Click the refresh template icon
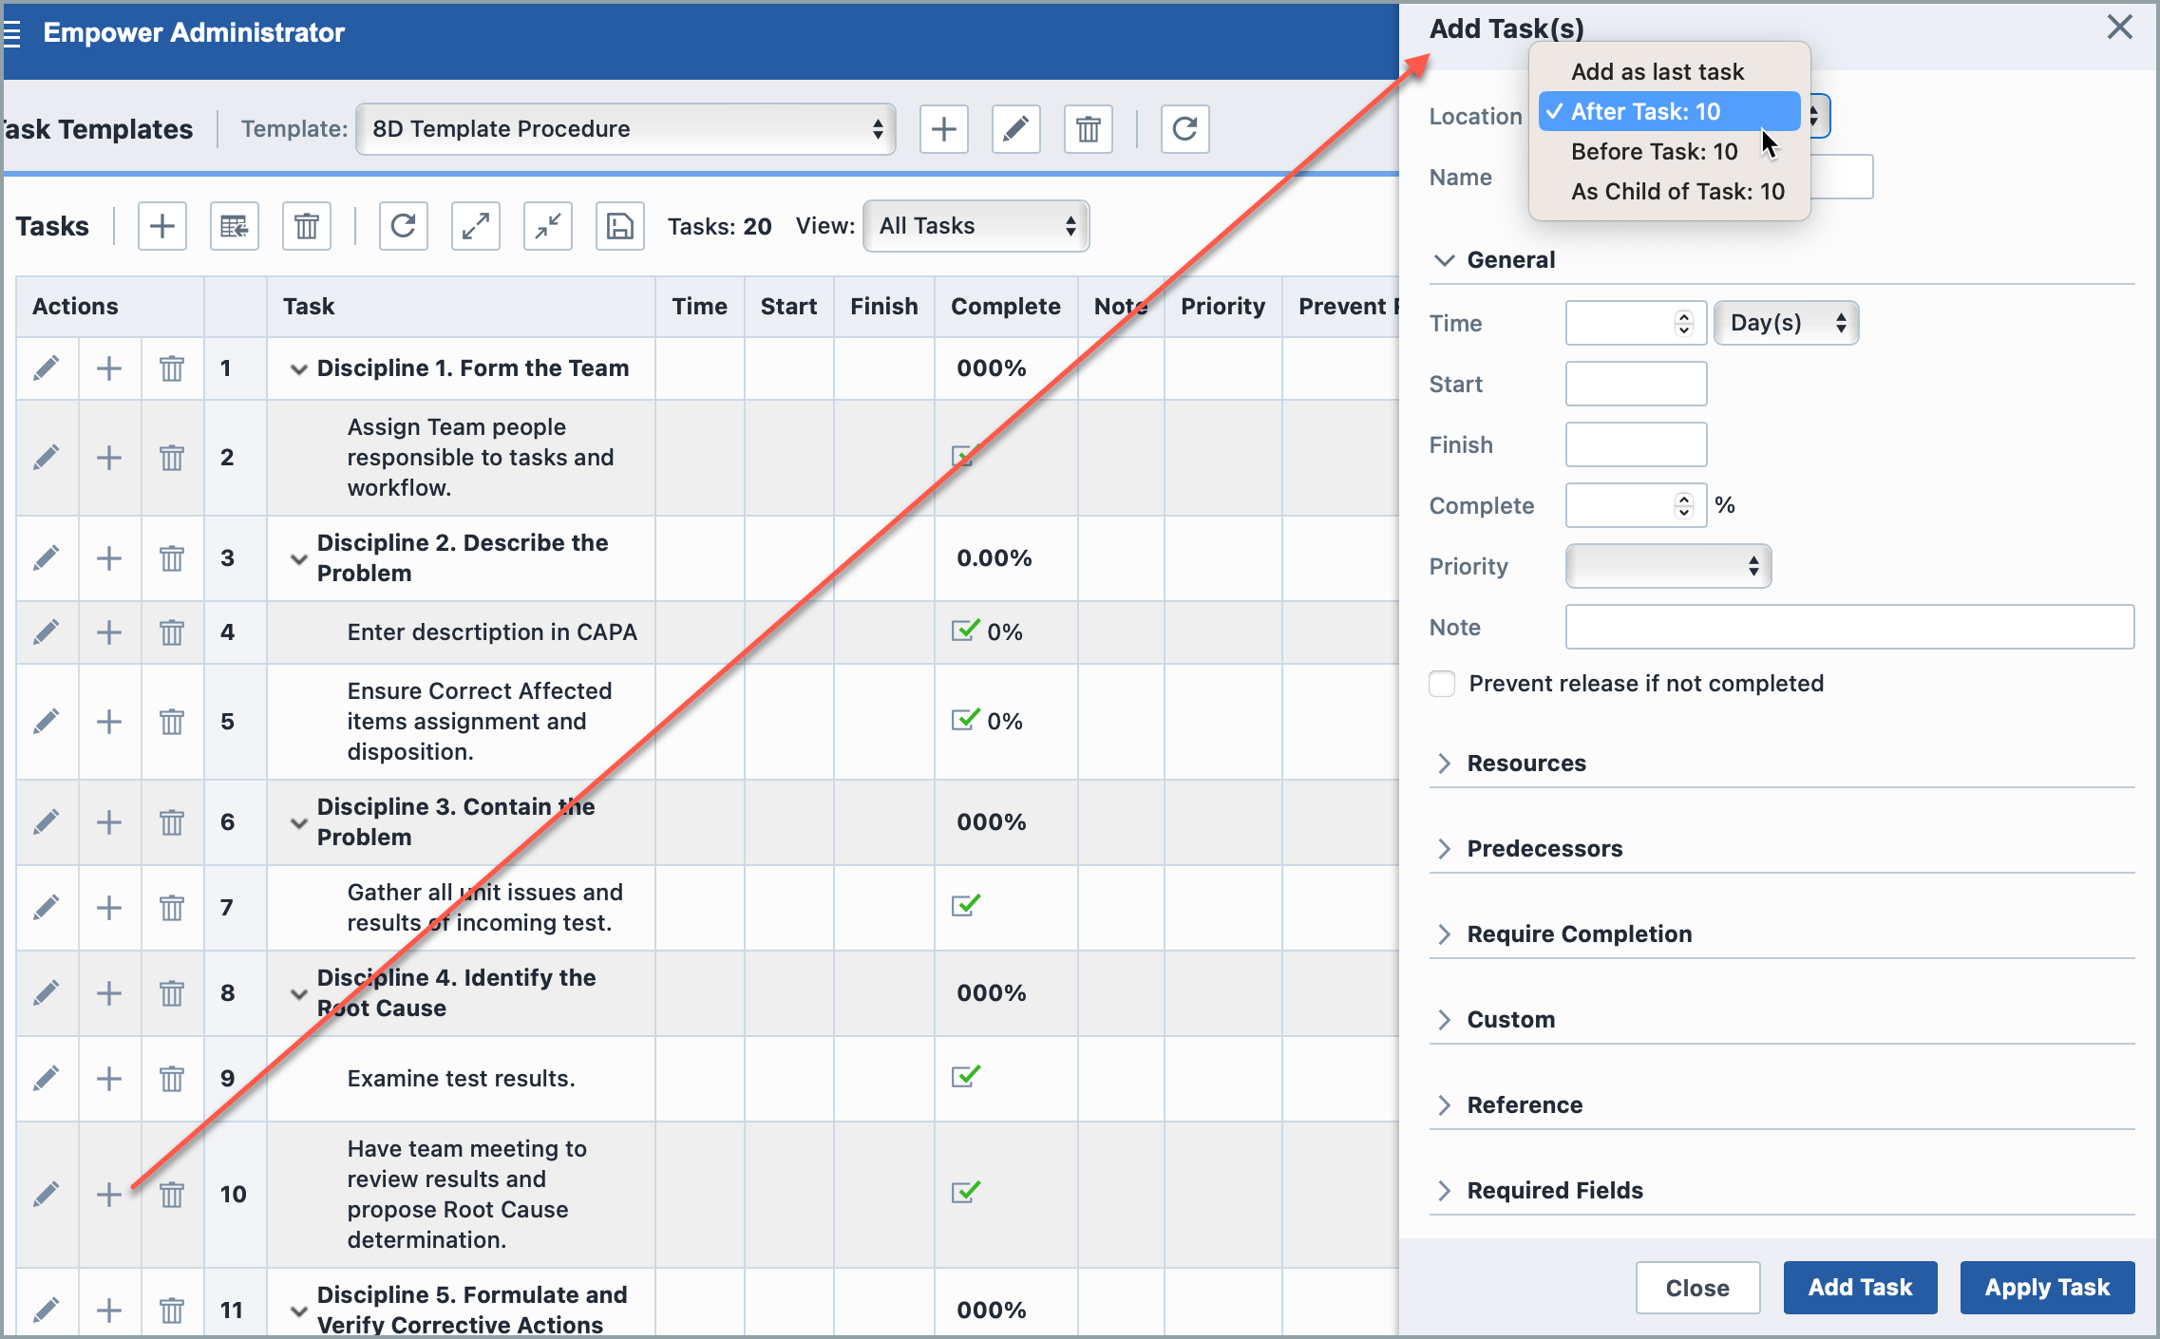This screenshot has width=2160, height=1339. 1184,129
